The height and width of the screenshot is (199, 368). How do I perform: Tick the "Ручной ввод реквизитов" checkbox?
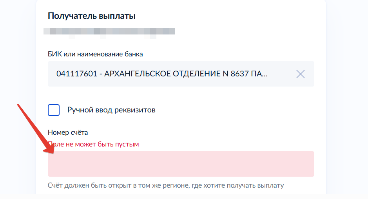(54, 110)
